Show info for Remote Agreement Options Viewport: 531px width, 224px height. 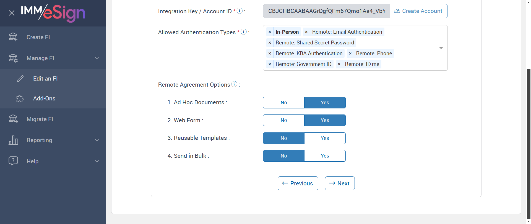click(234, 84)
